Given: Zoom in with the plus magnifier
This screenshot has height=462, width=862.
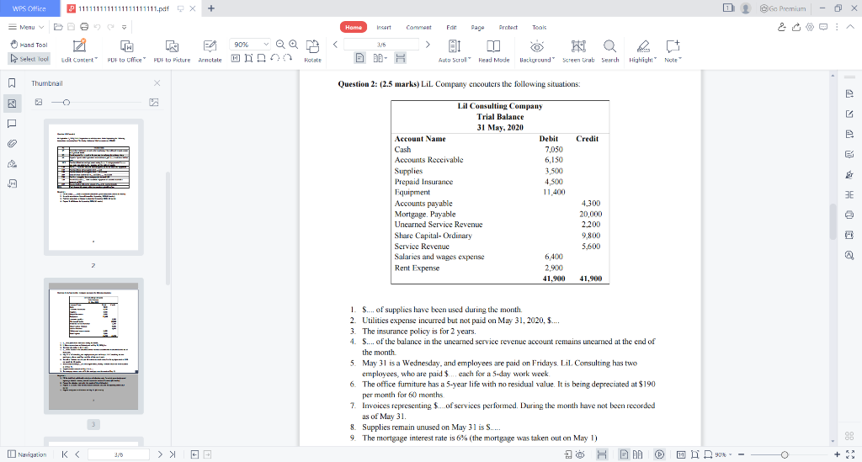Looking at the screenshot, I should point(294,45).
